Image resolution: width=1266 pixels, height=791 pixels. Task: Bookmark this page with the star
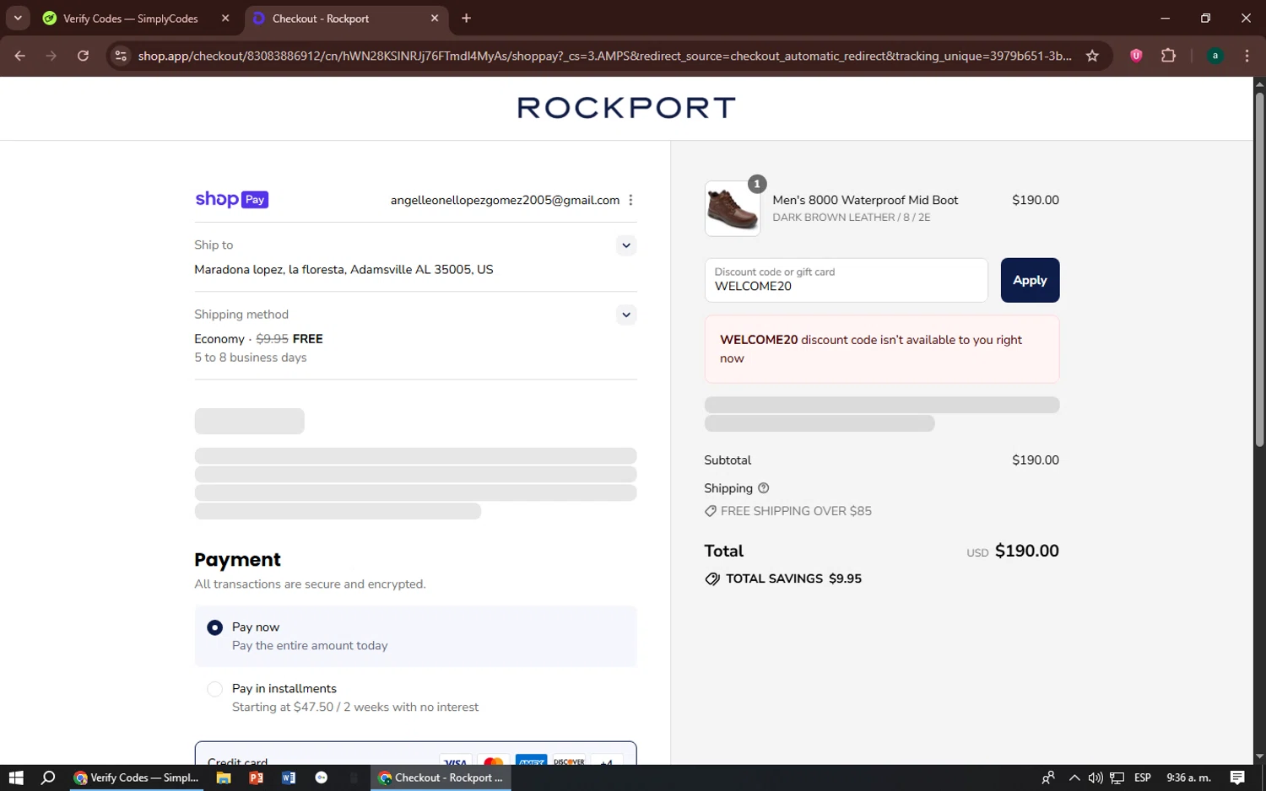(x=1092, y=56)
